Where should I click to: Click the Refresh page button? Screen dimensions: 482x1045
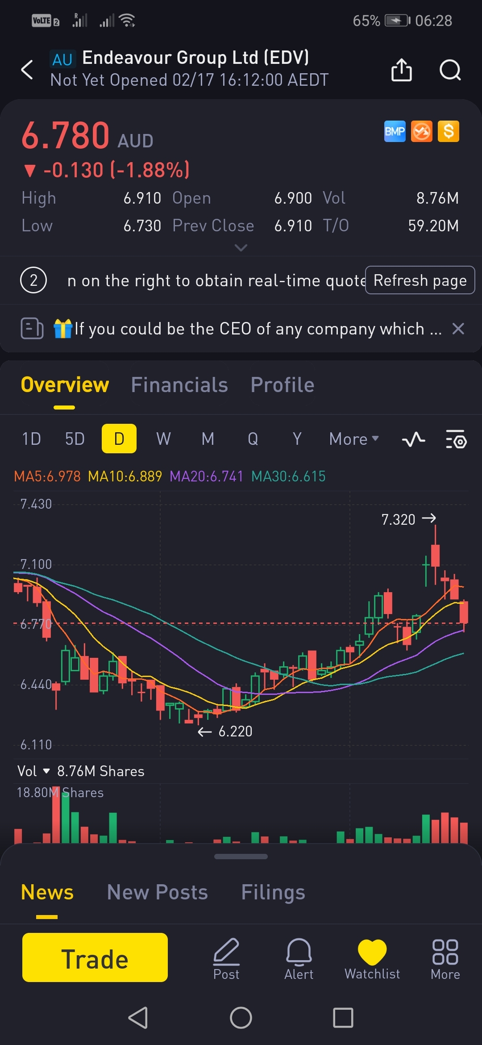pyautogui.click(x=420, y=280)
